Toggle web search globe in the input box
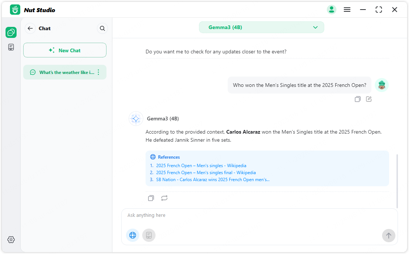Viewport: 409px width, 254px height. point(133,235)
